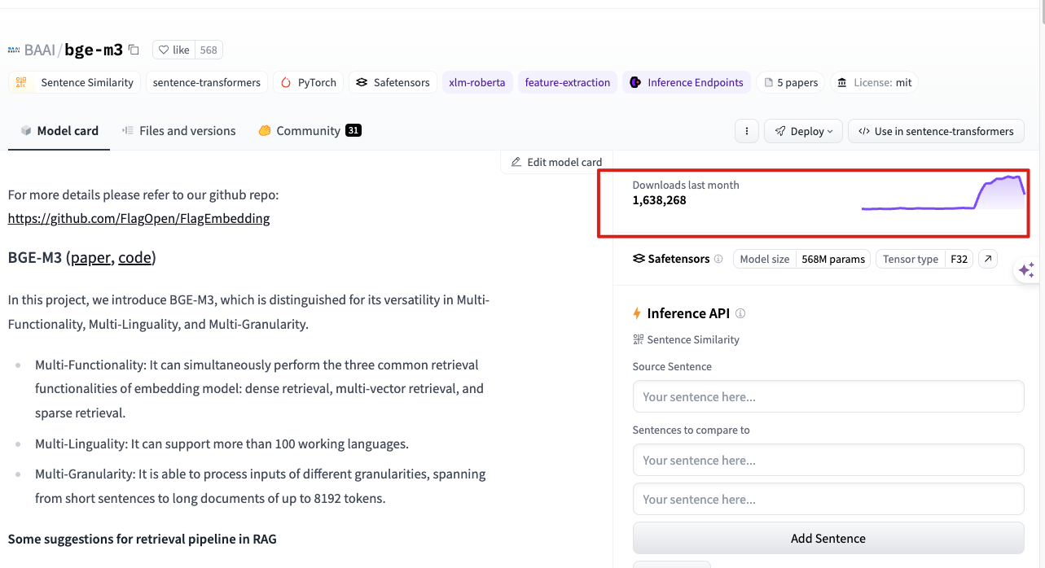Click the purple sparkle floating icon

(1026, 270)
